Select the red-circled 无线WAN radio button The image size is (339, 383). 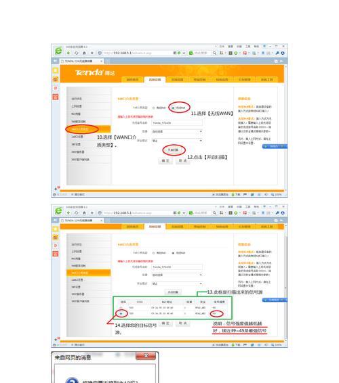(x=173, y=108)
